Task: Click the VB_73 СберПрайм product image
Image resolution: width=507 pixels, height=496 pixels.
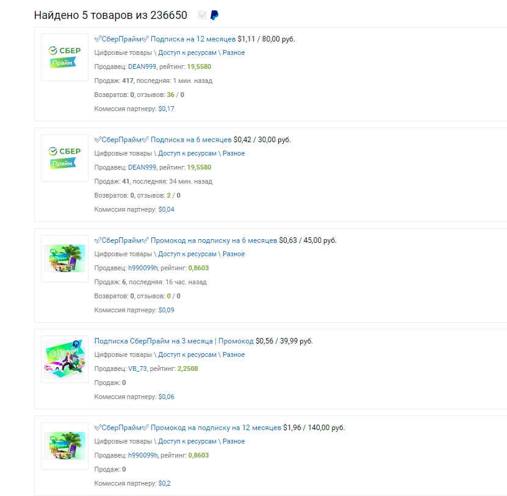Action: 65,359
